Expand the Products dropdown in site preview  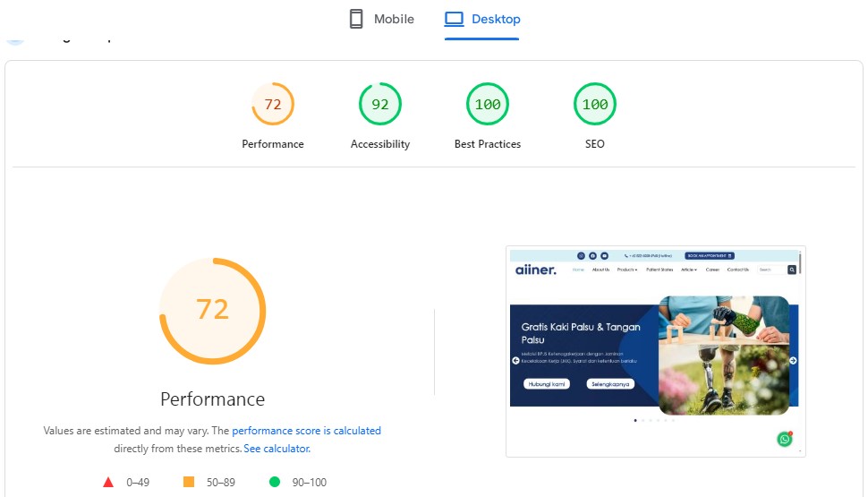coord(626,270)
